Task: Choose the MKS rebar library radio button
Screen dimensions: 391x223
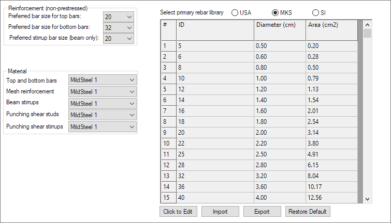Action: 276,12
